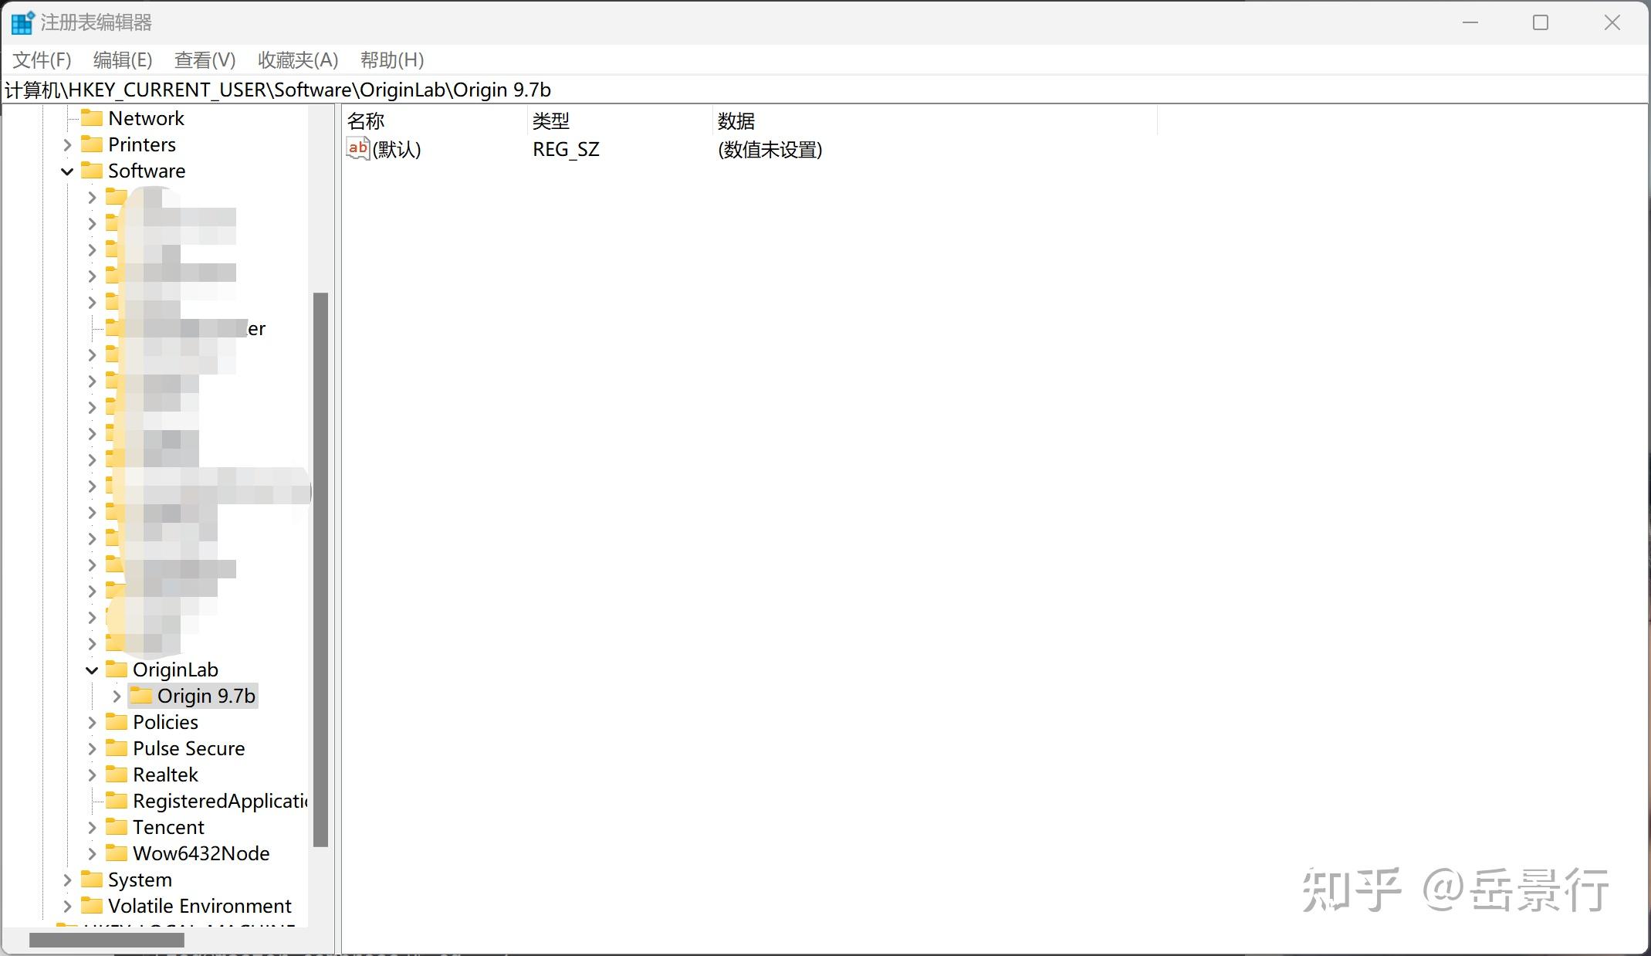The image size is (1651, 956).
Task: Click the Tencent folder icon
Action: tap(117, 827)
